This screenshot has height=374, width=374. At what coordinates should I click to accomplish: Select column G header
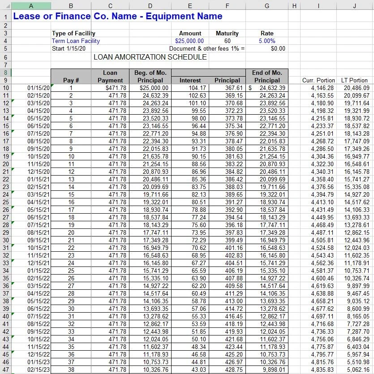click(x=267, y=6)
